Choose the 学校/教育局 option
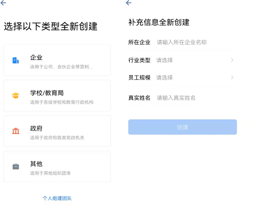 pos(57,96)
